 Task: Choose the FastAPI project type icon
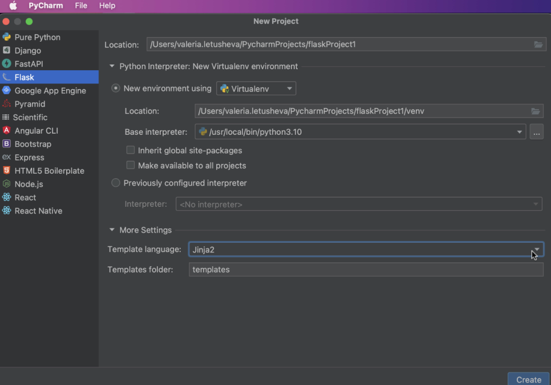click(7, 64)
